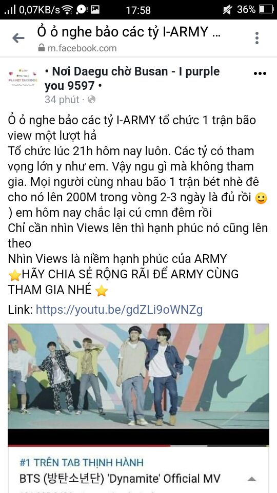
Task: Select the '#1 TRÊN TAB THỊNH HÀNH' label
Action: pyautogui.click(x=82, y=463)
